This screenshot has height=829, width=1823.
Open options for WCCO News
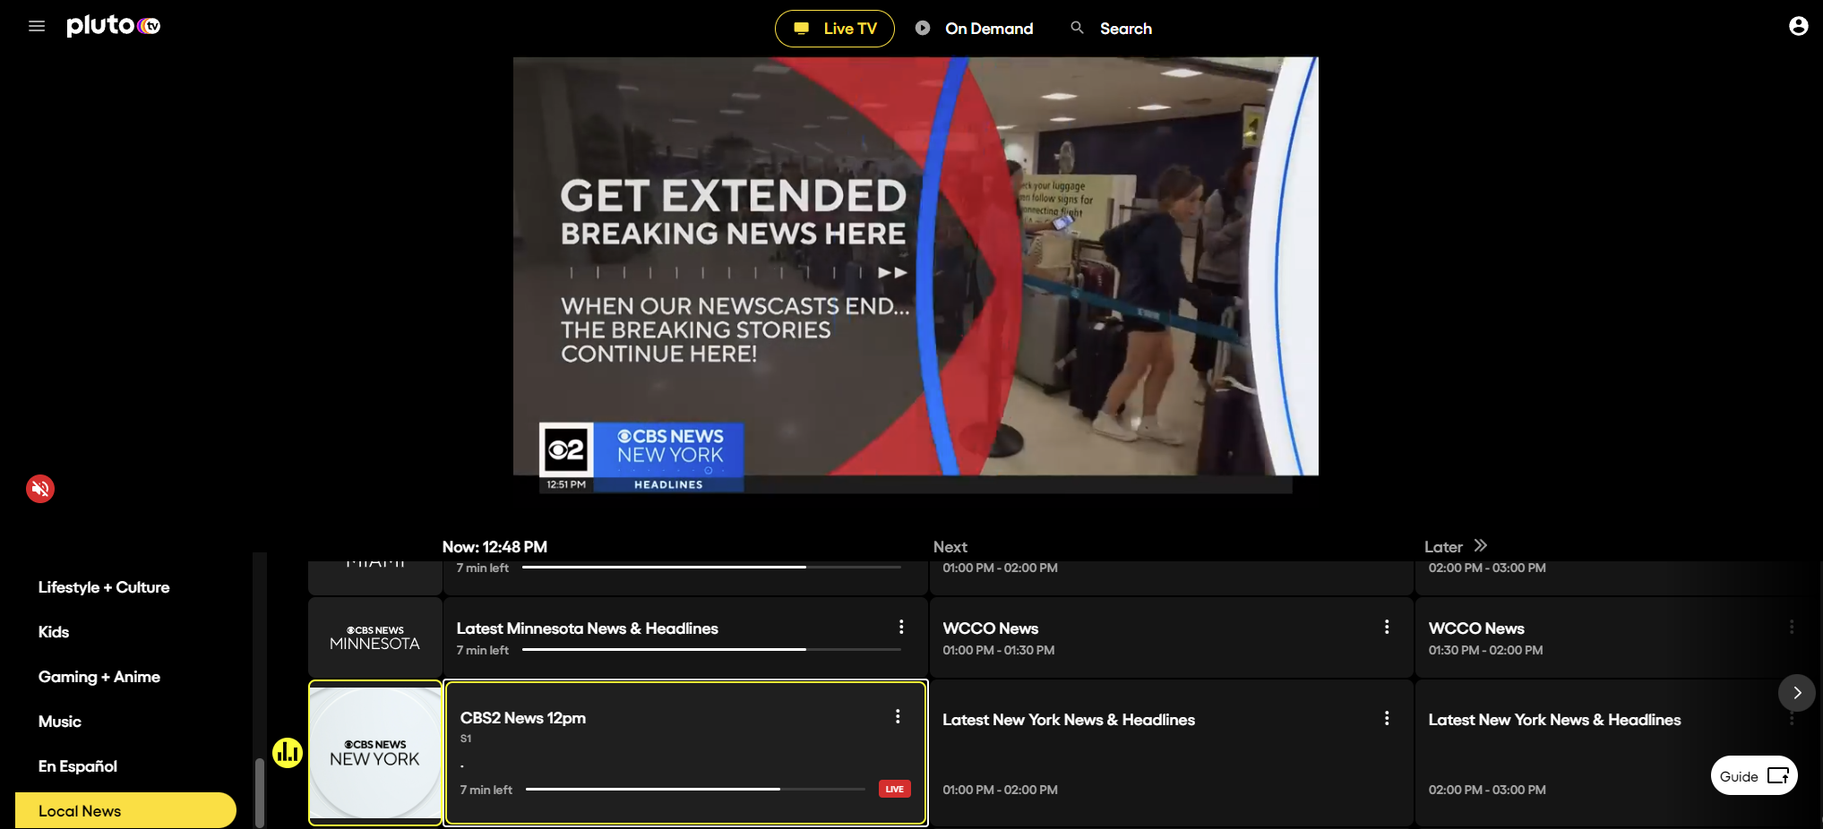click(x=1387, y=627)
